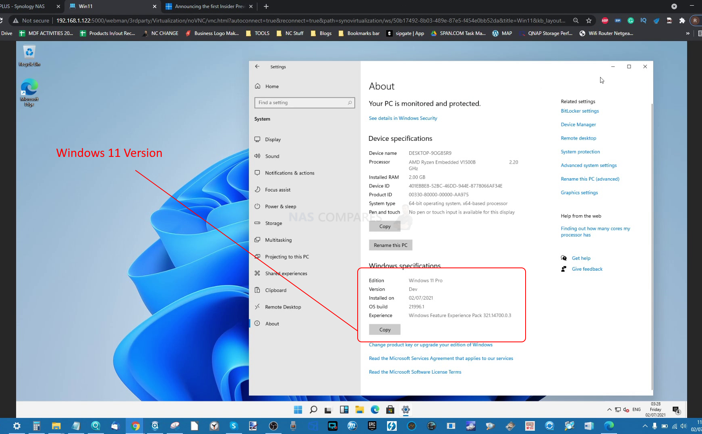Open Microsoft Edge desktop shortcut
The image size is (702, 434).
[29, 93]
